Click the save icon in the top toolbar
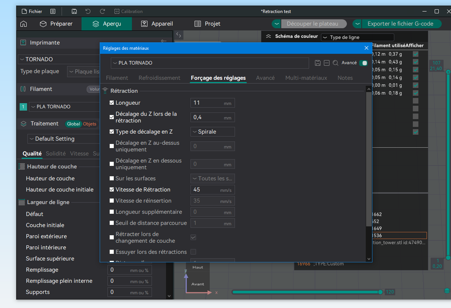 point(74,12)
